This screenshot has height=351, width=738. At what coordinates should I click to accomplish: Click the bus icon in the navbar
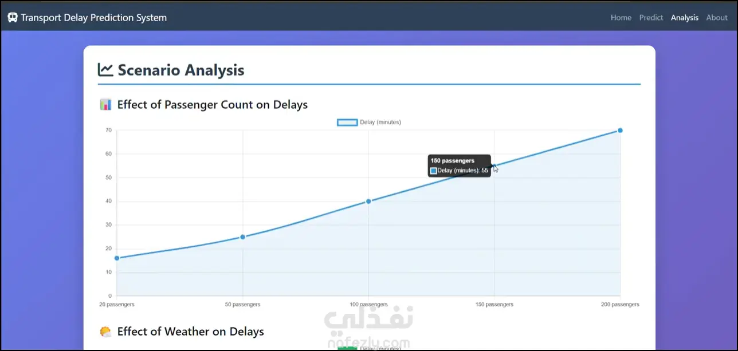pyautogui.click(x=13, y=18)
